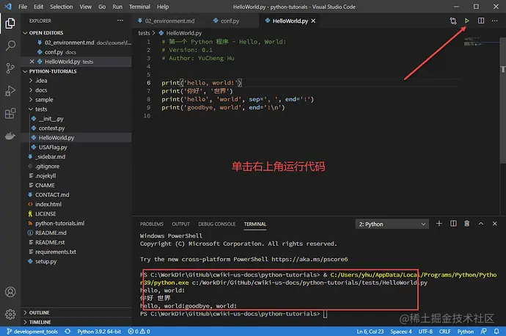The width and height of the screenshot is (506, 336).
Task: Select Python 3.9.2 64-bit interpreter
Action: (99, 331)
